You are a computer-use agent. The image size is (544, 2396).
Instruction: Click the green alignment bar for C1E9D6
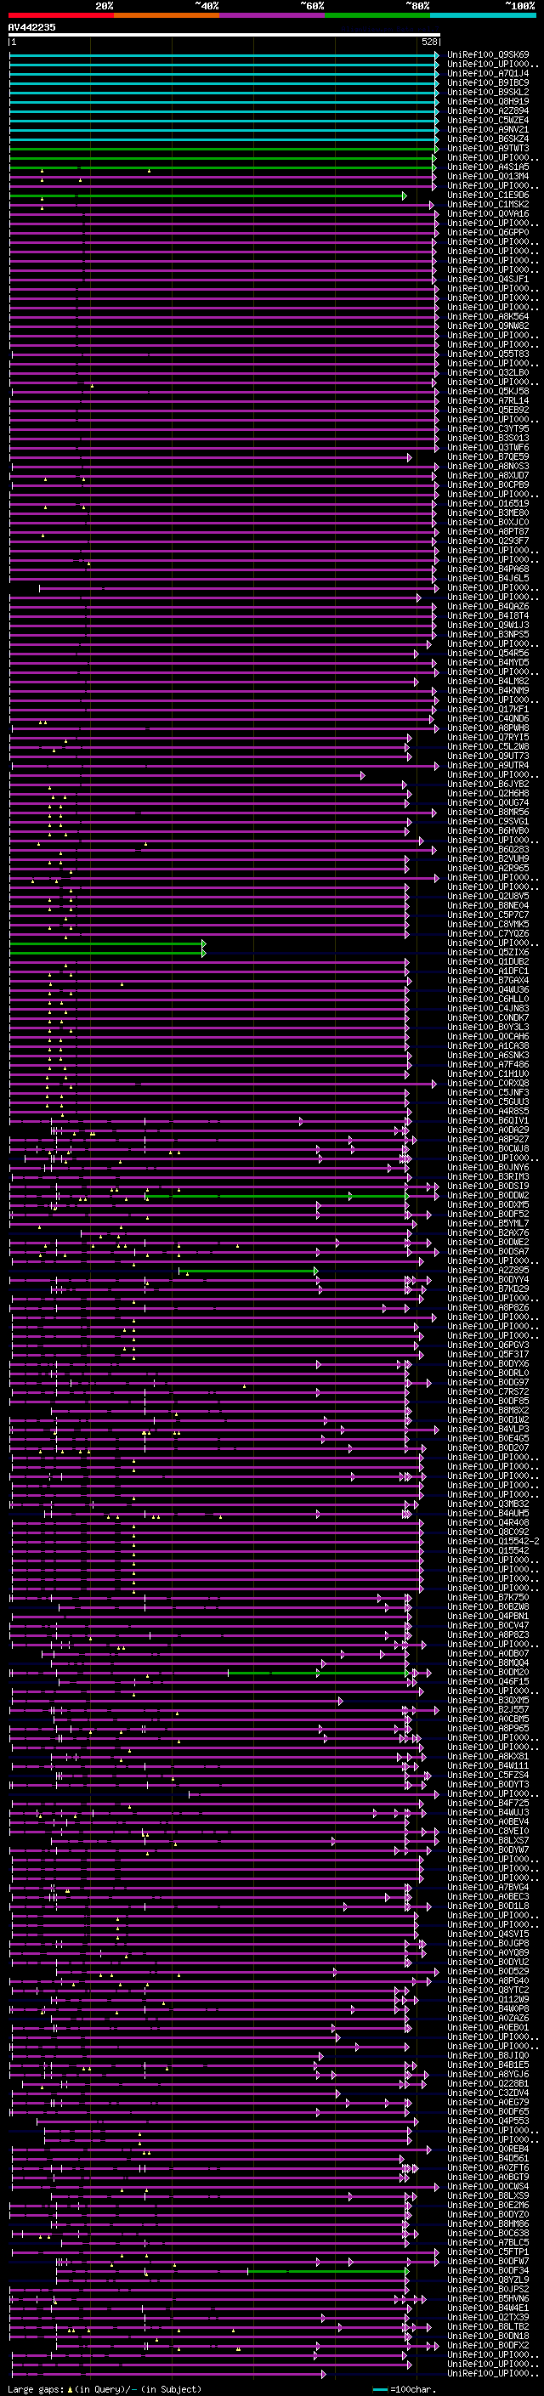tap(208, 195)
